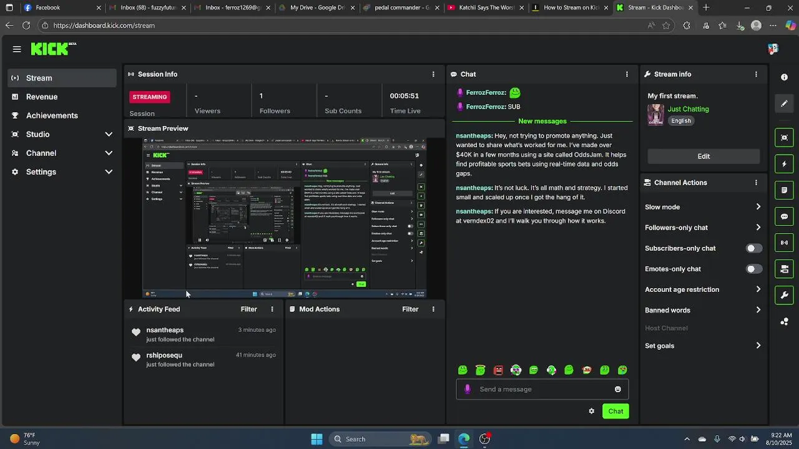Click the green Chat send button
The image size is (799, 449).
coord(615,411)
